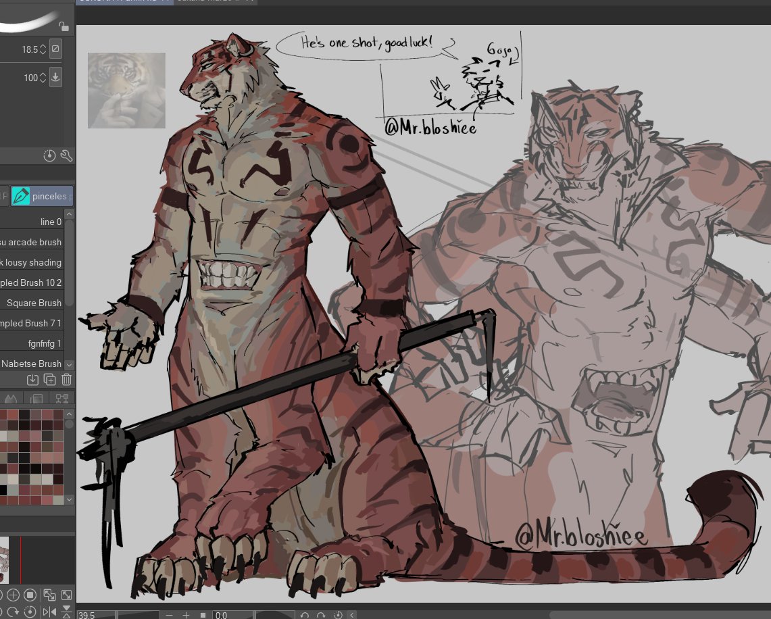
Task: Switch to the second canvas document tab
Action: [216, 1]
